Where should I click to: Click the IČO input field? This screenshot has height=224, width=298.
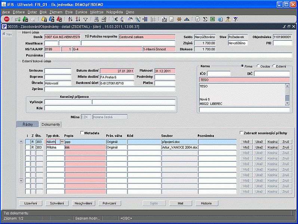pyautogui.click(x=219, y=74)
